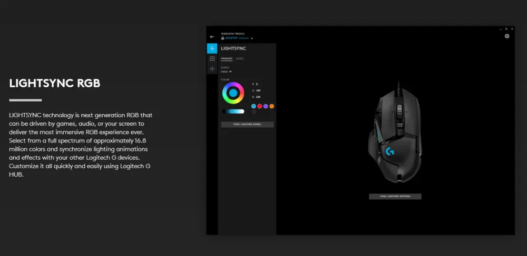This screenshot has height=256, width=527.
Task: Click the LIGHTSYNC RGB page heading
Action: 54,84
